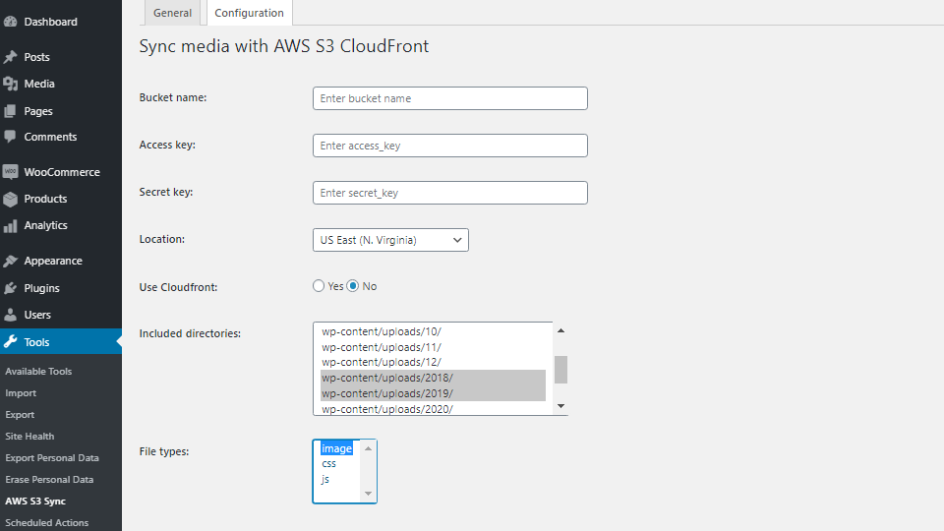
Task: Click the Dashboard gauge icon
Action: [10, 22]
